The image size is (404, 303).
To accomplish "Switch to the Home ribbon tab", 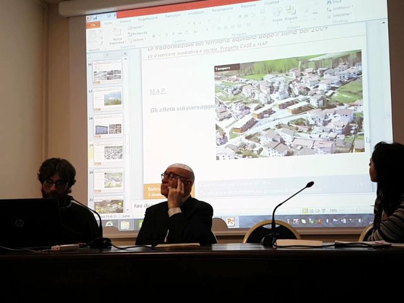I will tap(109, 23).
